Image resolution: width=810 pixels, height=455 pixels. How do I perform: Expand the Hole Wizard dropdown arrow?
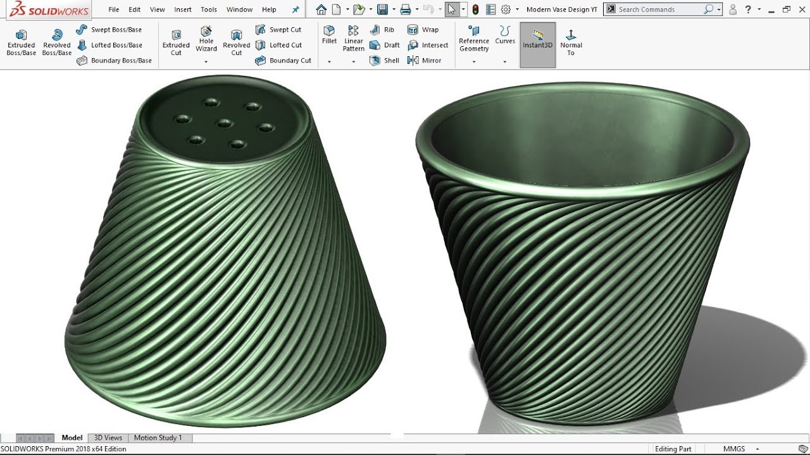[x=206, y=62]
